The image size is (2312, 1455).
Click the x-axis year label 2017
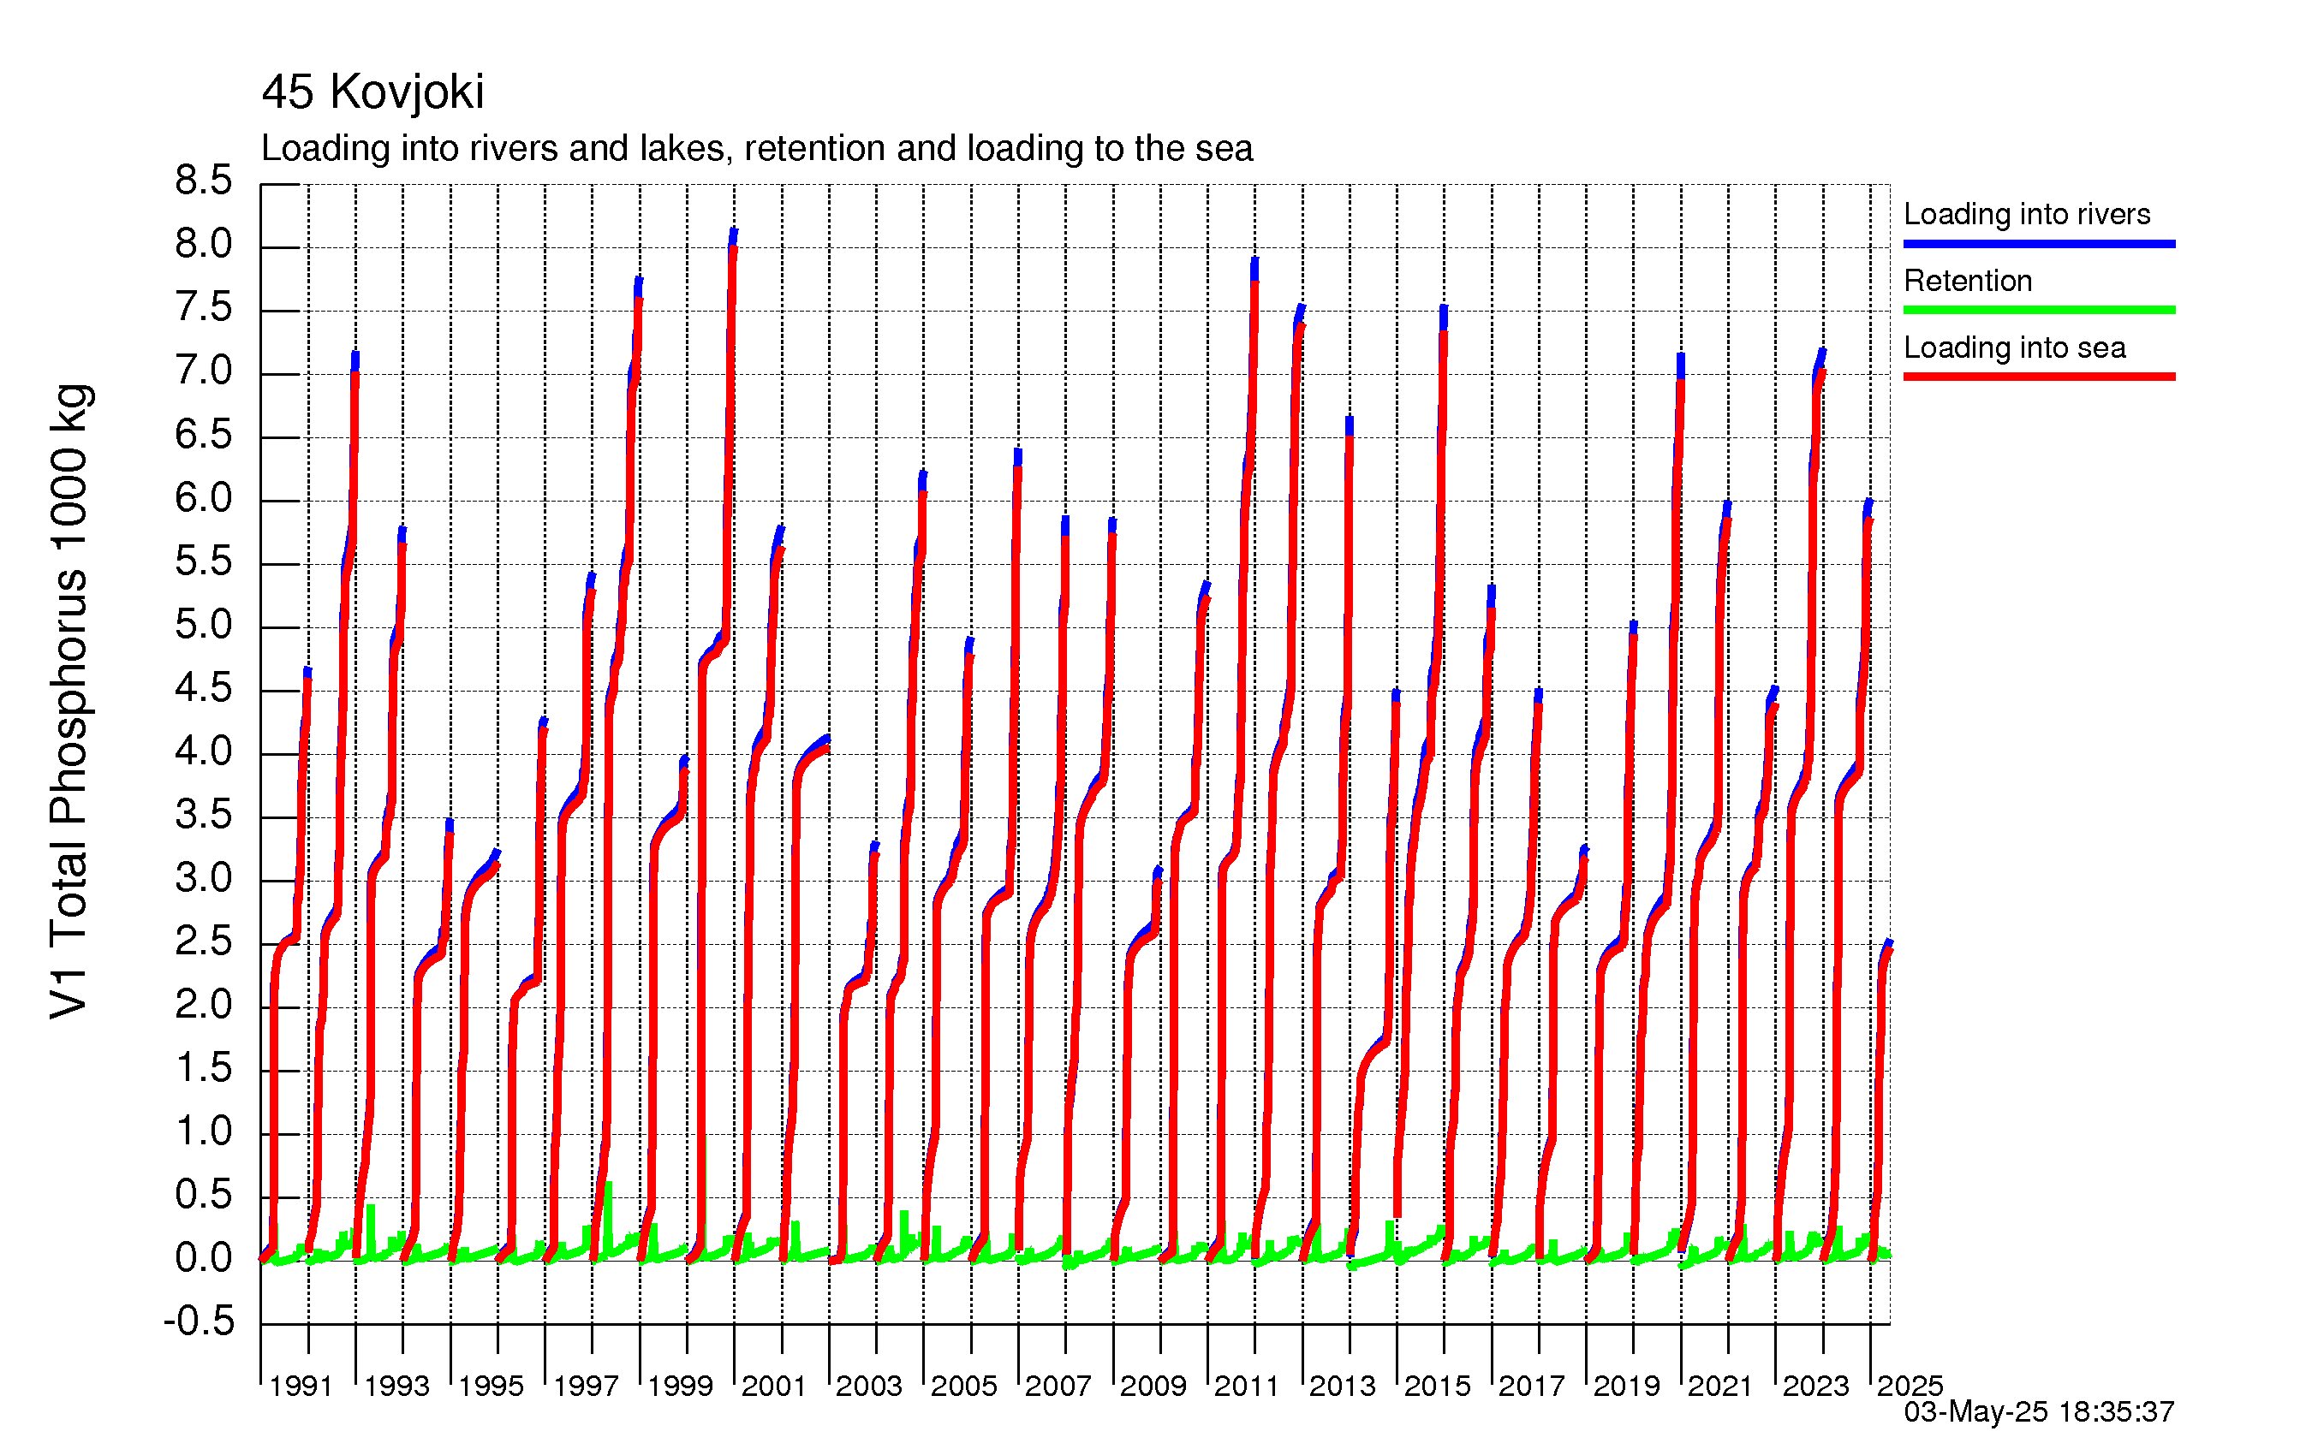[x=1531, y=1386]
